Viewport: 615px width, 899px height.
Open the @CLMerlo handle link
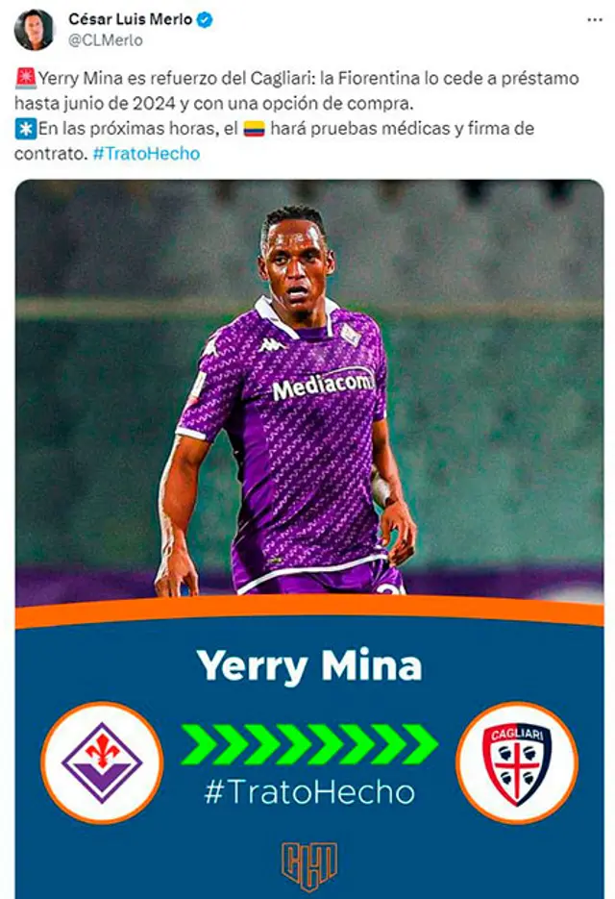coord(106,40)
